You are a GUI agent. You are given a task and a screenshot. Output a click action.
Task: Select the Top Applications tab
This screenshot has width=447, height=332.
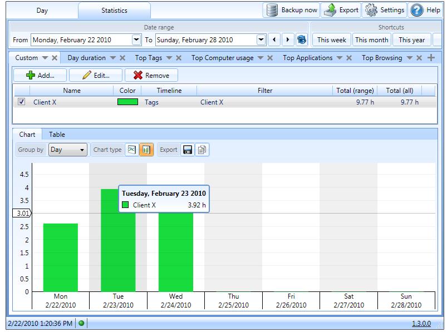coord(308,58)
